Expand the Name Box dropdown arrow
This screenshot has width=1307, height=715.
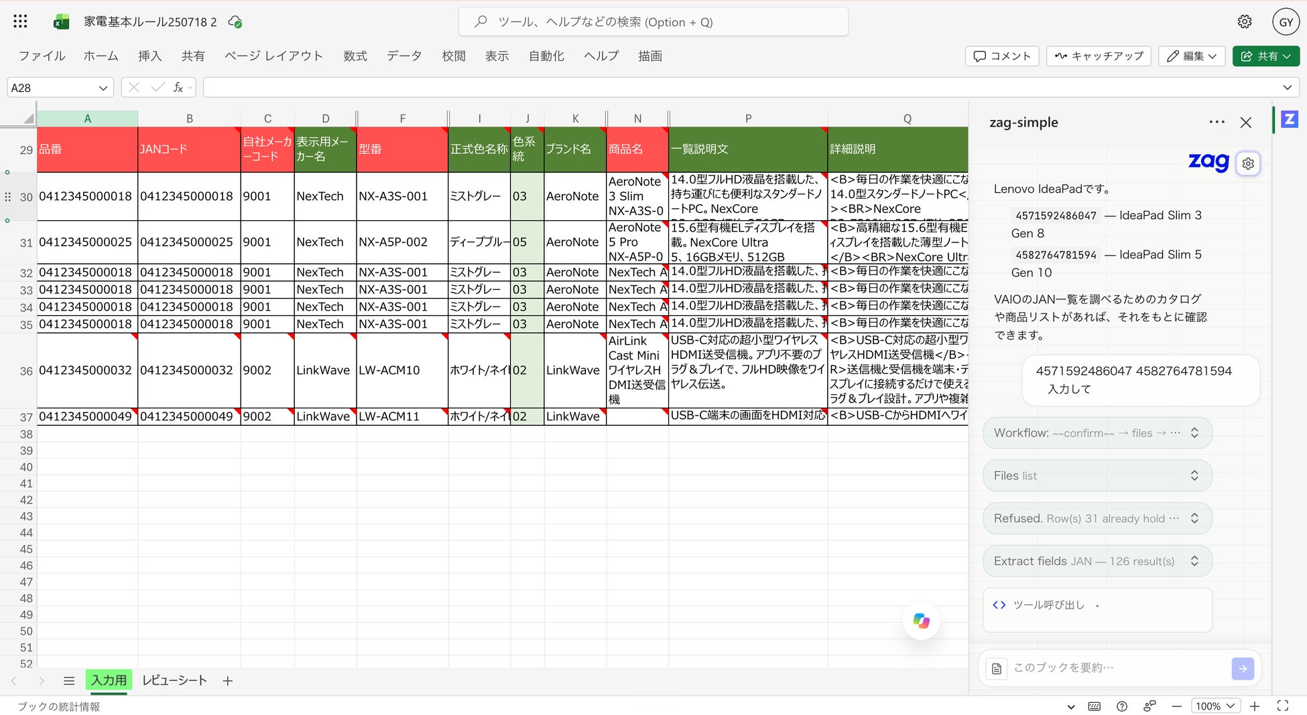pyautogui.click(x=103, y=88)
